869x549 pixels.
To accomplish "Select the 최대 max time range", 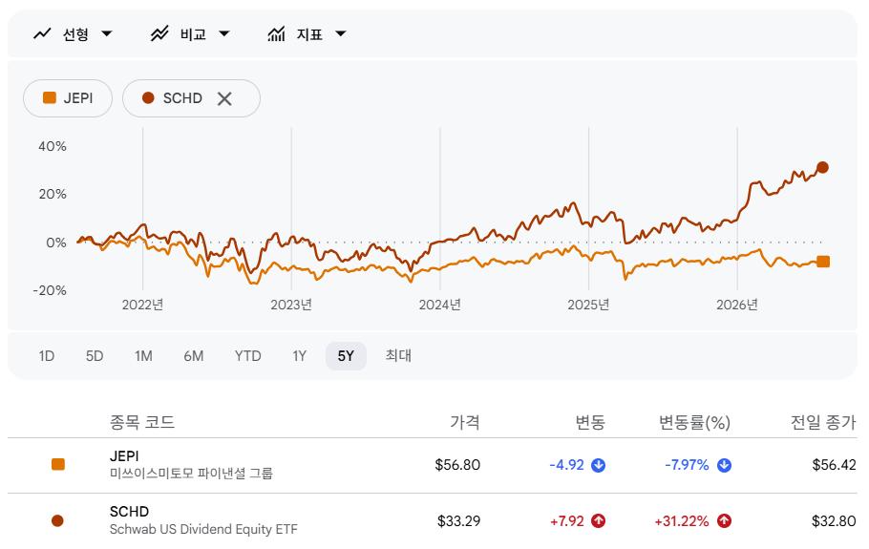I will tap(398, 356).
